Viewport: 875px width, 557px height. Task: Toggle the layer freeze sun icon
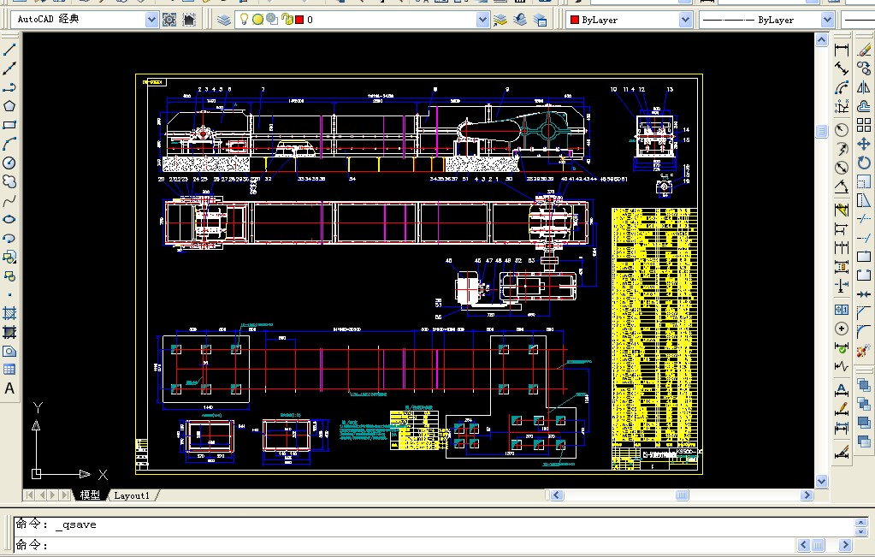[257, 20]
